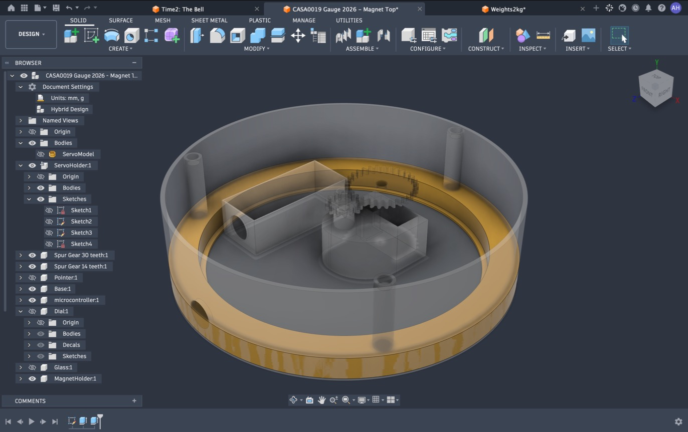Select the Shell tool in Modify
Screen dimensions: 688x432
pos(237,35)
